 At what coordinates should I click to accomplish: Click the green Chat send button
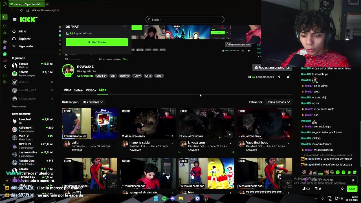352,189
